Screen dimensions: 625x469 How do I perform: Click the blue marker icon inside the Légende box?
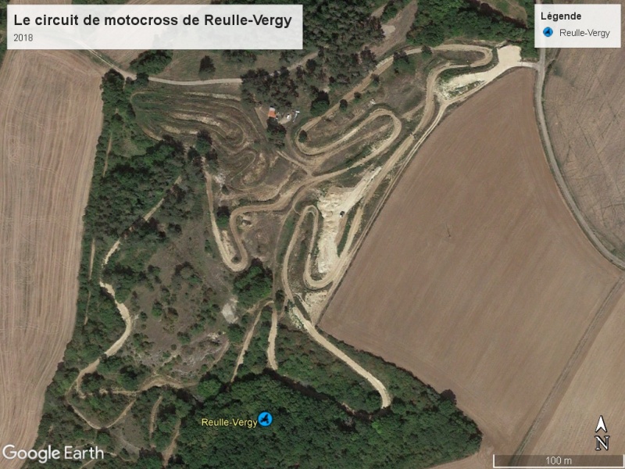click(548, 32)
